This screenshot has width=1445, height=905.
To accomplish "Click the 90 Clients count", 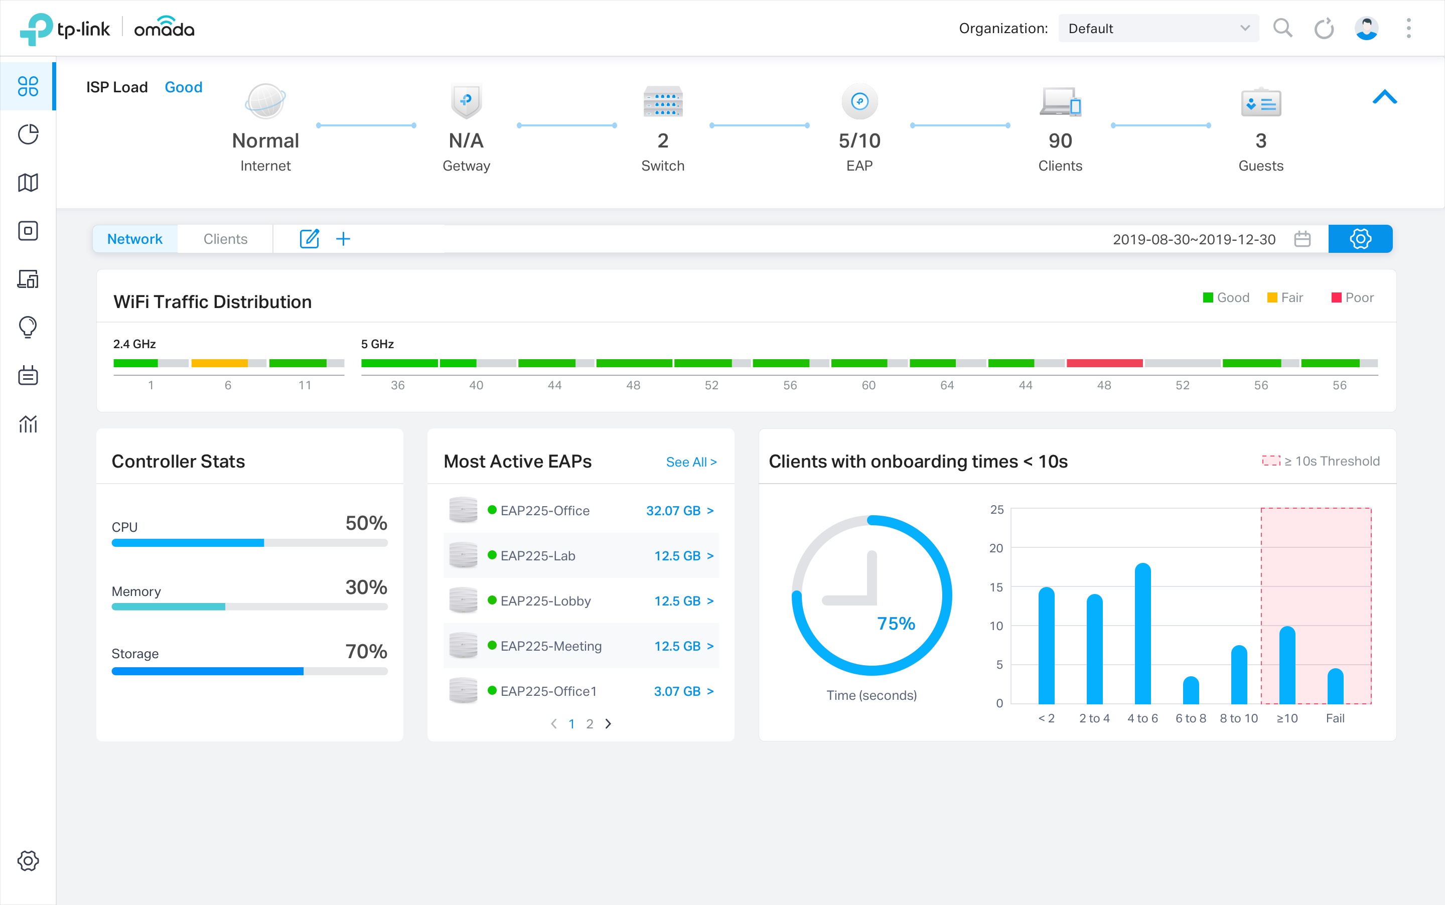I will coord(1060,140).
